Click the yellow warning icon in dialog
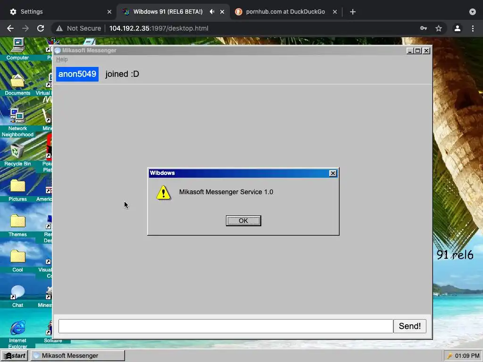The height and width of the screenshot is (362, 483). pyautogui.click(x=164, y=193)
